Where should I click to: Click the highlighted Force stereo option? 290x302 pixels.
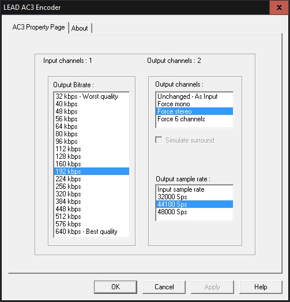(x=194, y=111)
